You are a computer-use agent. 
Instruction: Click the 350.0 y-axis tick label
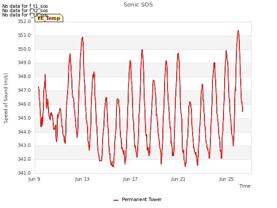click(x=24, y=49)
